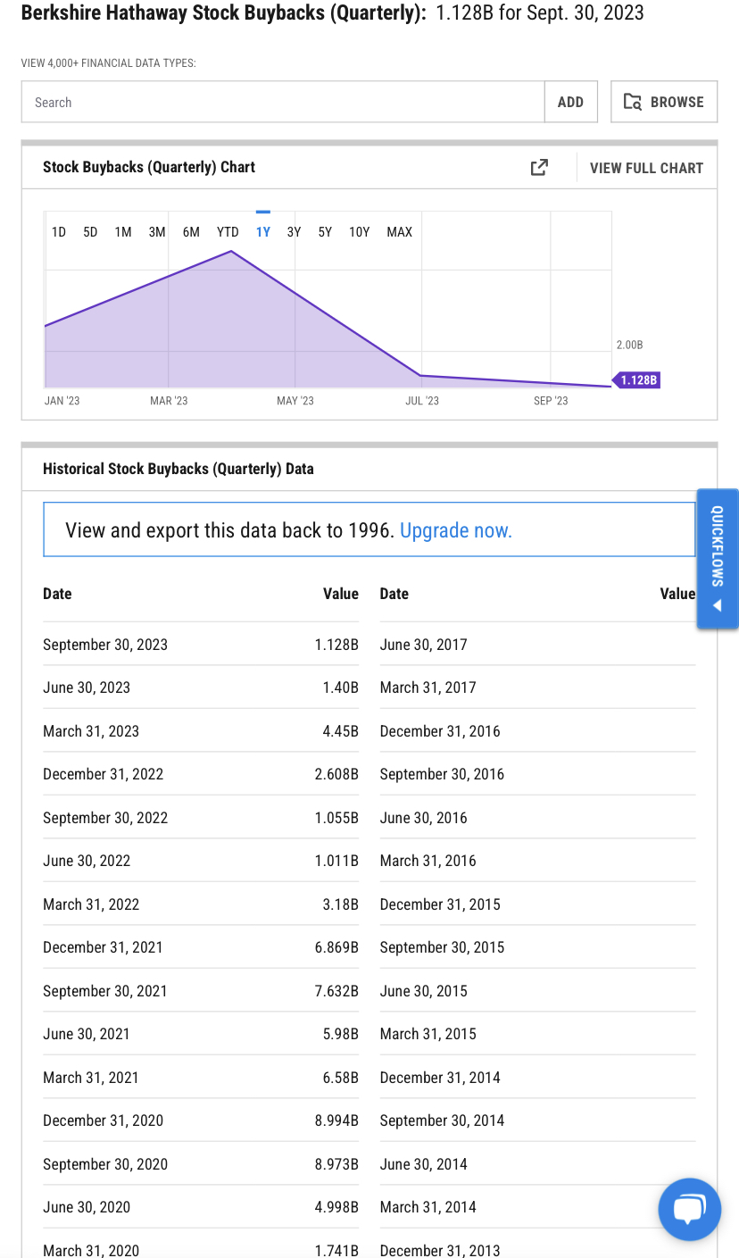
Task: Click the 8.994B value
Action: point(336,1121)
